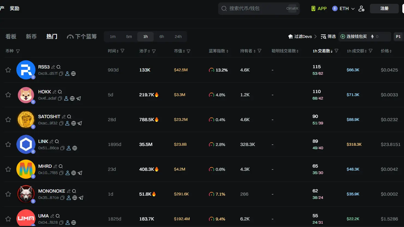Open HOKK Telegram link icon
The width and height of the screenshot is (404, 227).
pyautogui.click(x=79, y=98)
